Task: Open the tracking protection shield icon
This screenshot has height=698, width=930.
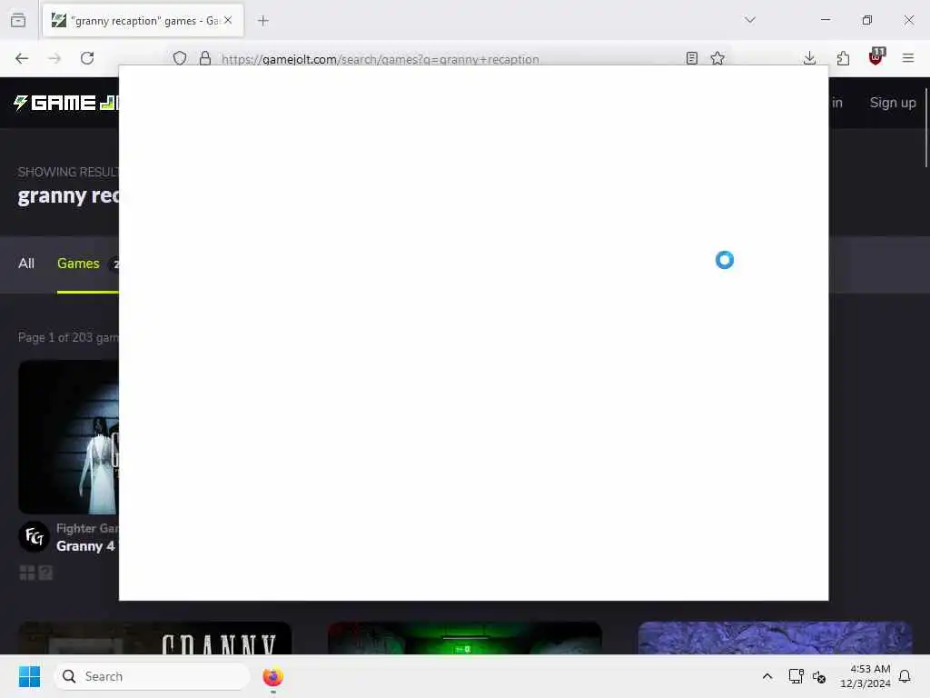Action: [x=180, y=58]
